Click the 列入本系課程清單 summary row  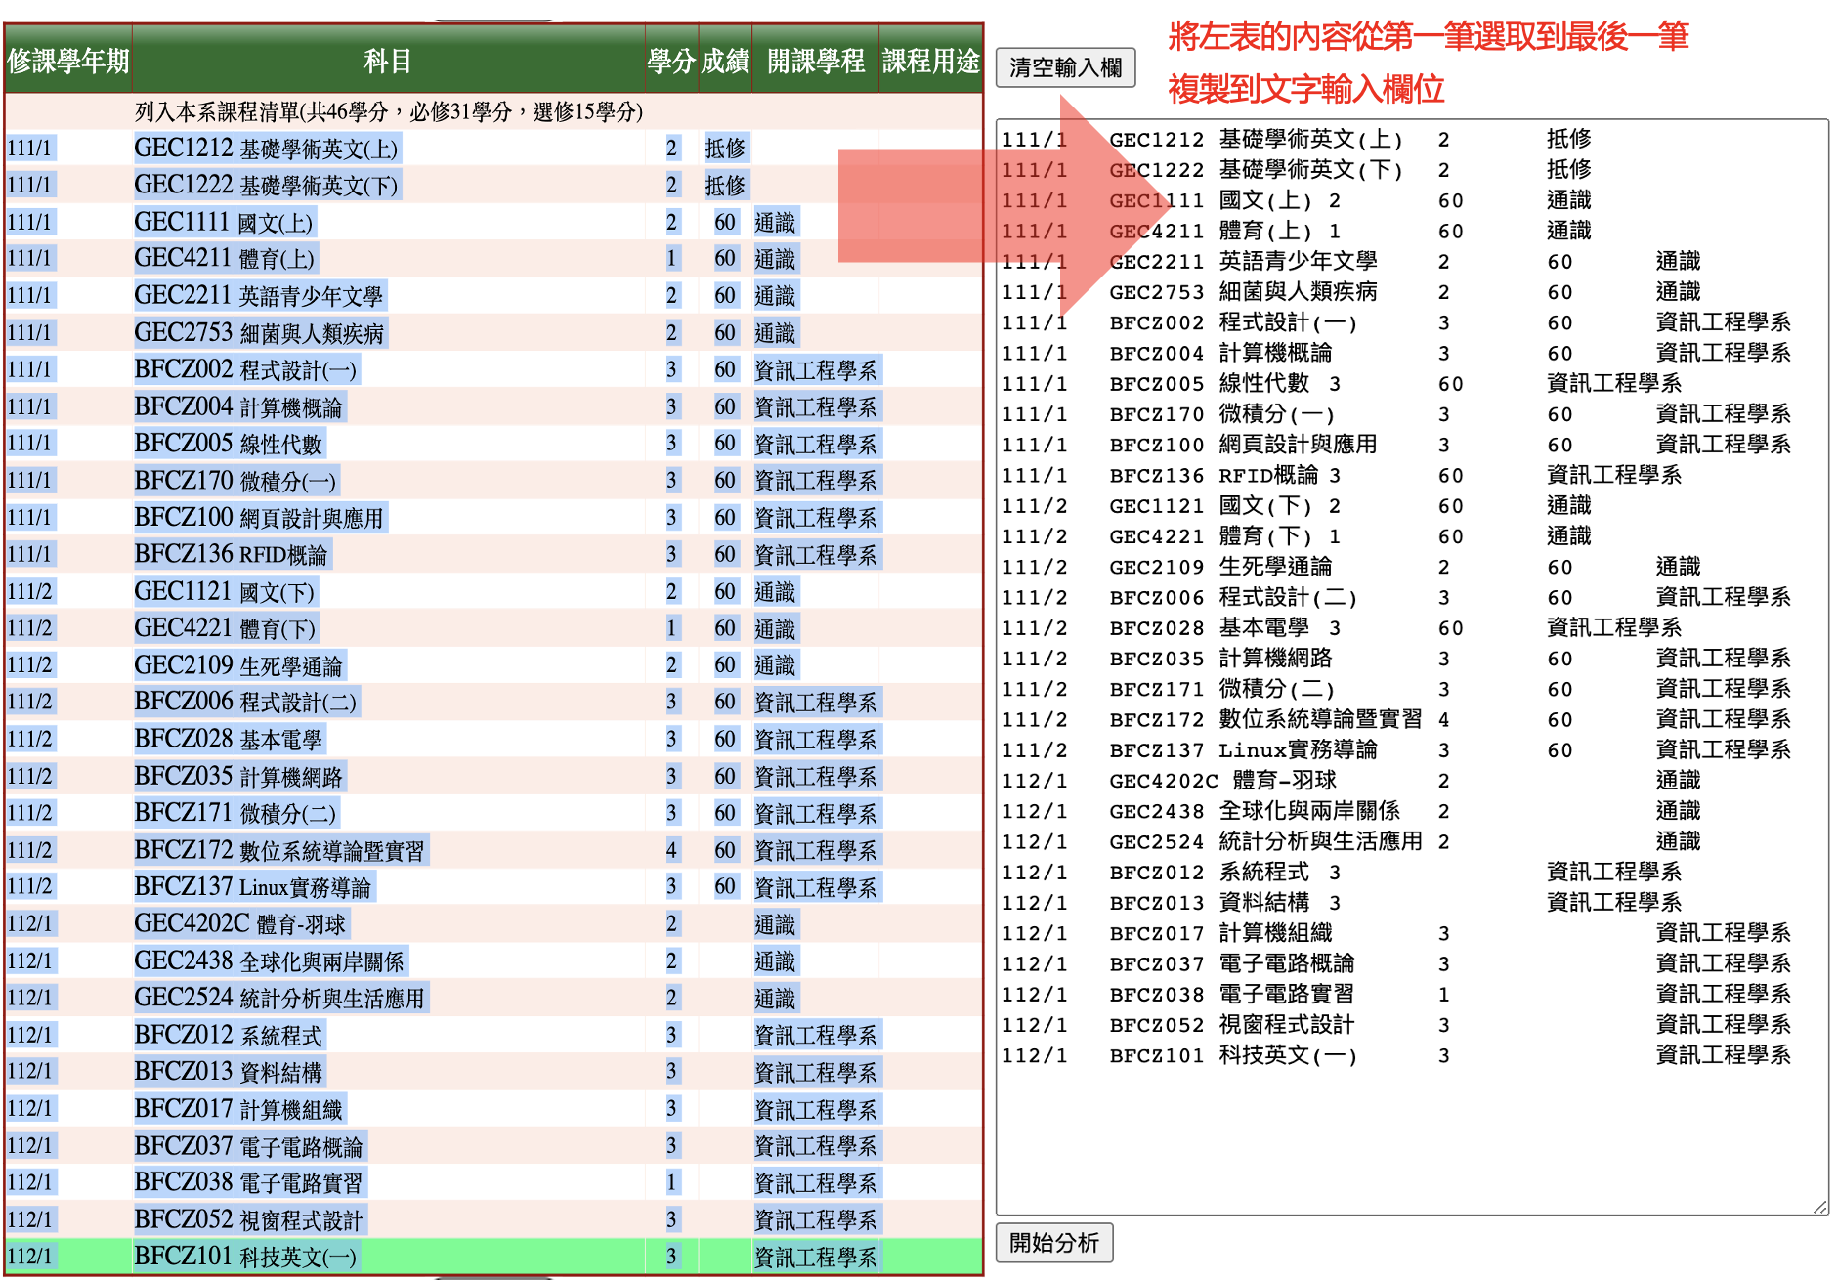point(388,111)
